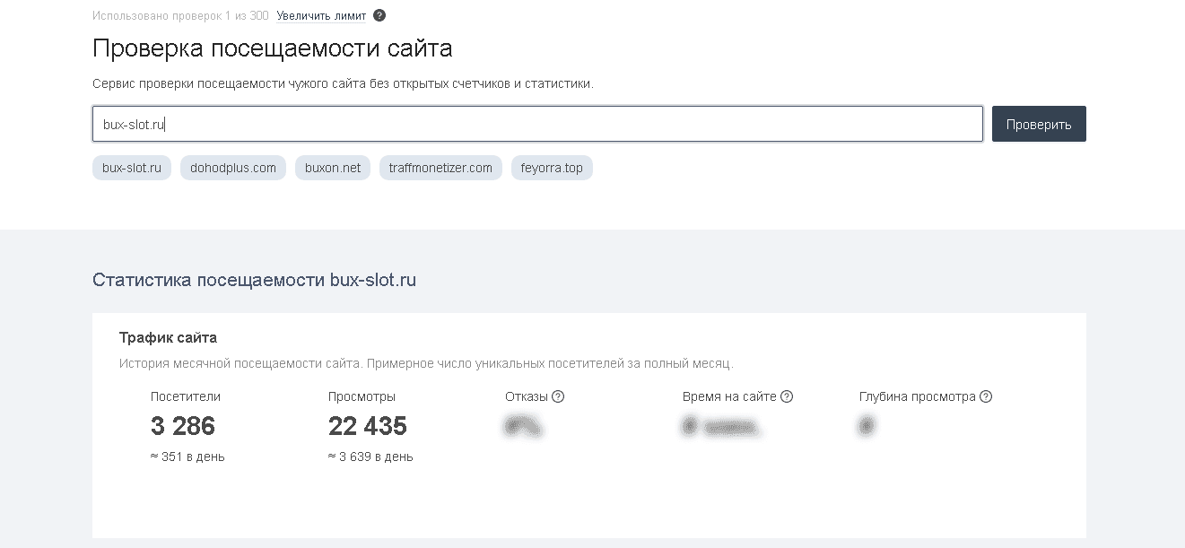
Task: Choose the dohodplus.com quick suggestion
Action: pos(232,168)
